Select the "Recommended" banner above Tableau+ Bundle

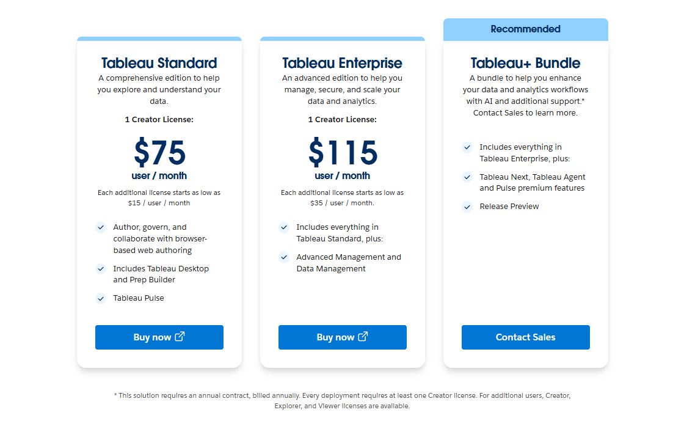click(525, 29)
